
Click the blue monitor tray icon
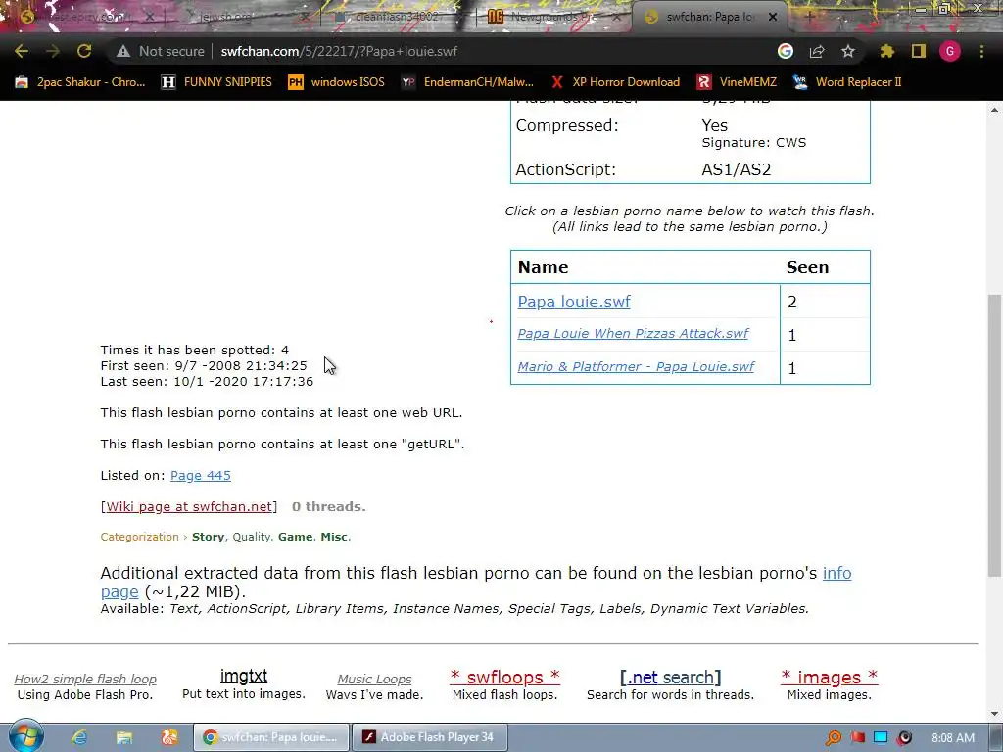point(881,738)
